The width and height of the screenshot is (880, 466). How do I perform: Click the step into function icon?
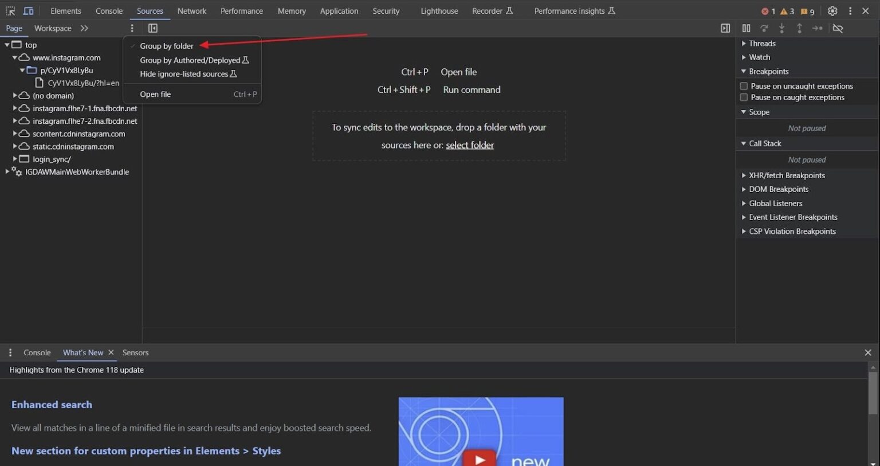[781, 28]
